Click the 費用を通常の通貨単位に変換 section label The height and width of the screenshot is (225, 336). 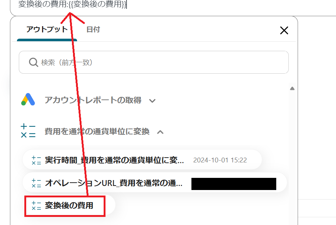[97, 131]
